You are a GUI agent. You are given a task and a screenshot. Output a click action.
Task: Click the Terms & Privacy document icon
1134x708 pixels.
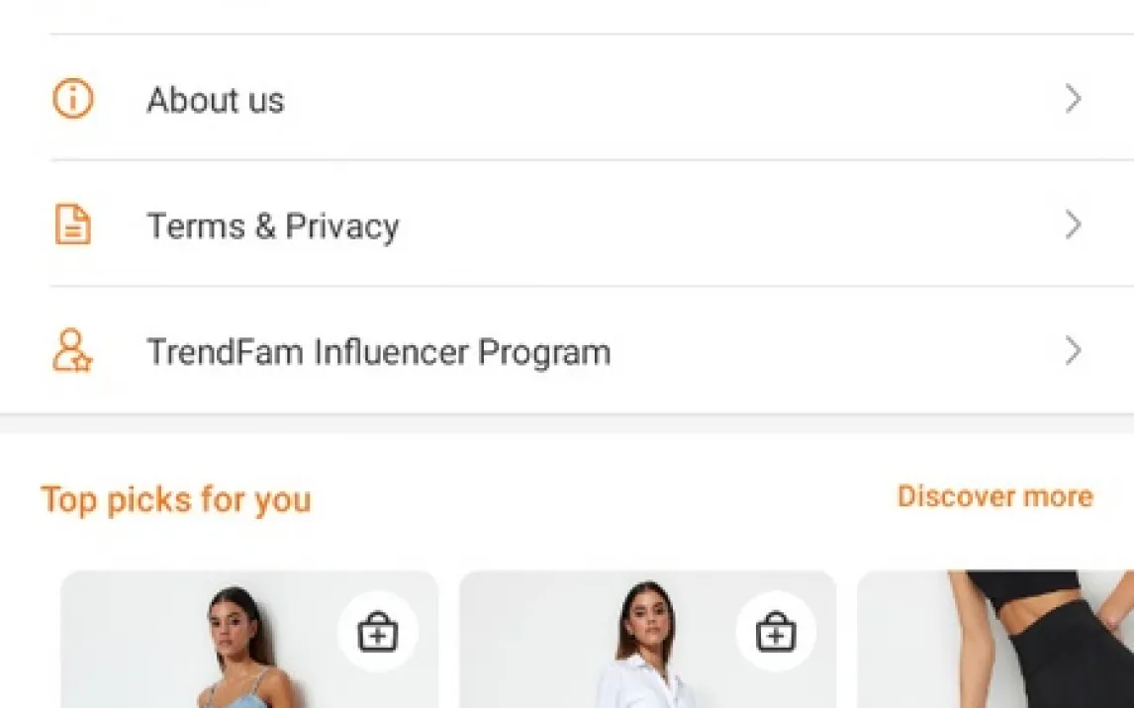(72, 225)
